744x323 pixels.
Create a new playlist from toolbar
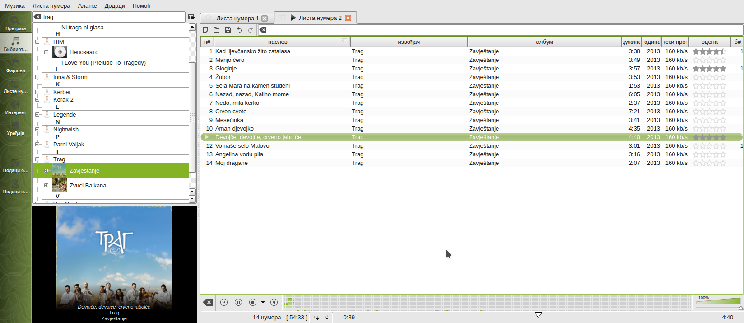click(x=205, y=30)
